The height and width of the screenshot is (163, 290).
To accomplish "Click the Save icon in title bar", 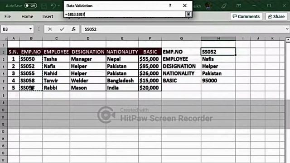I will click(x=44, y=6).
